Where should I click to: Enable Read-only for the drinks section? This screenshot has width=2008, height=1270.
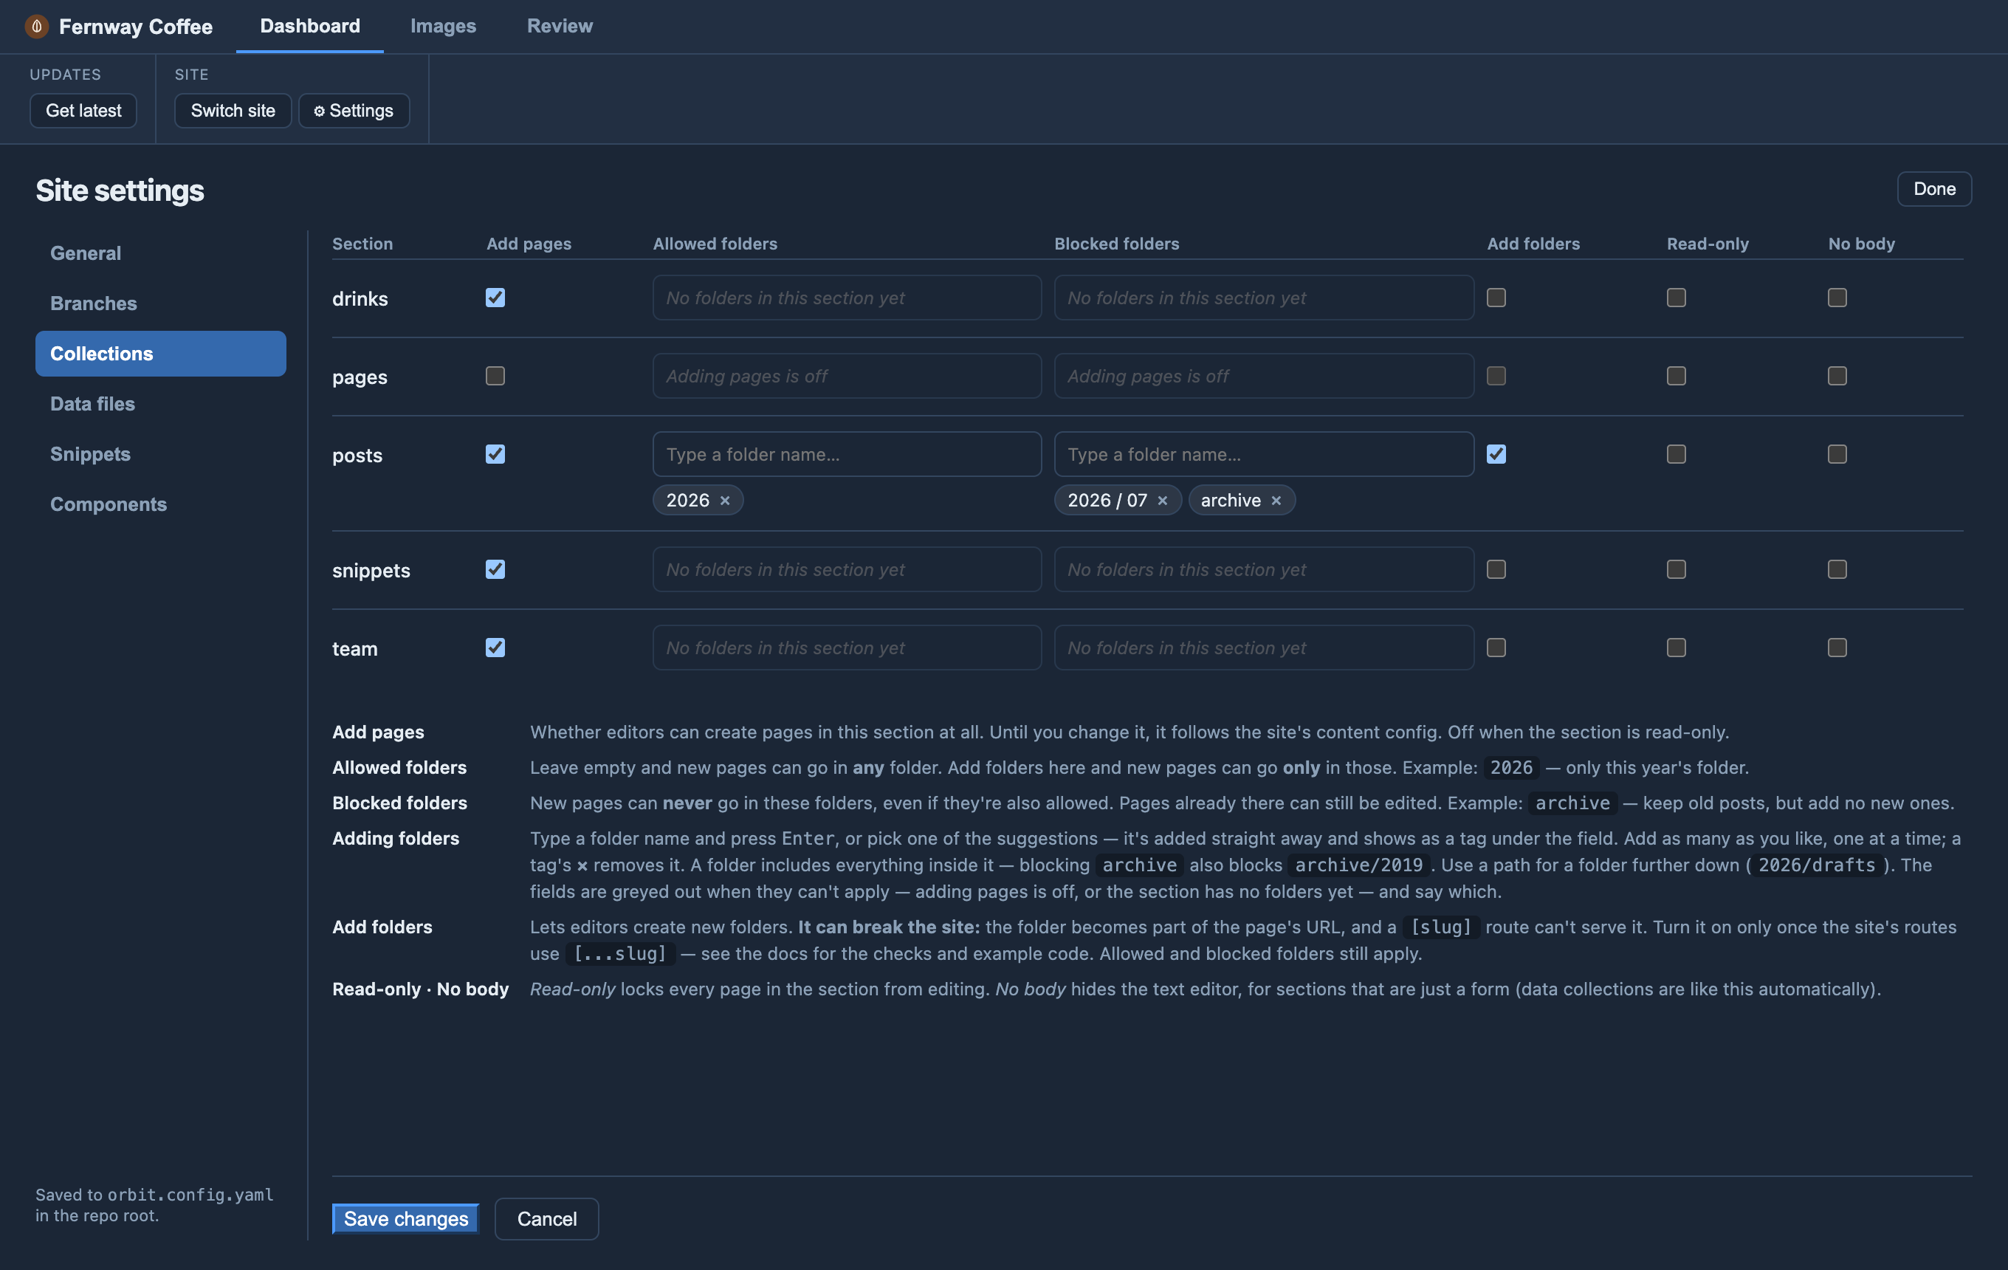(1676, 298)
